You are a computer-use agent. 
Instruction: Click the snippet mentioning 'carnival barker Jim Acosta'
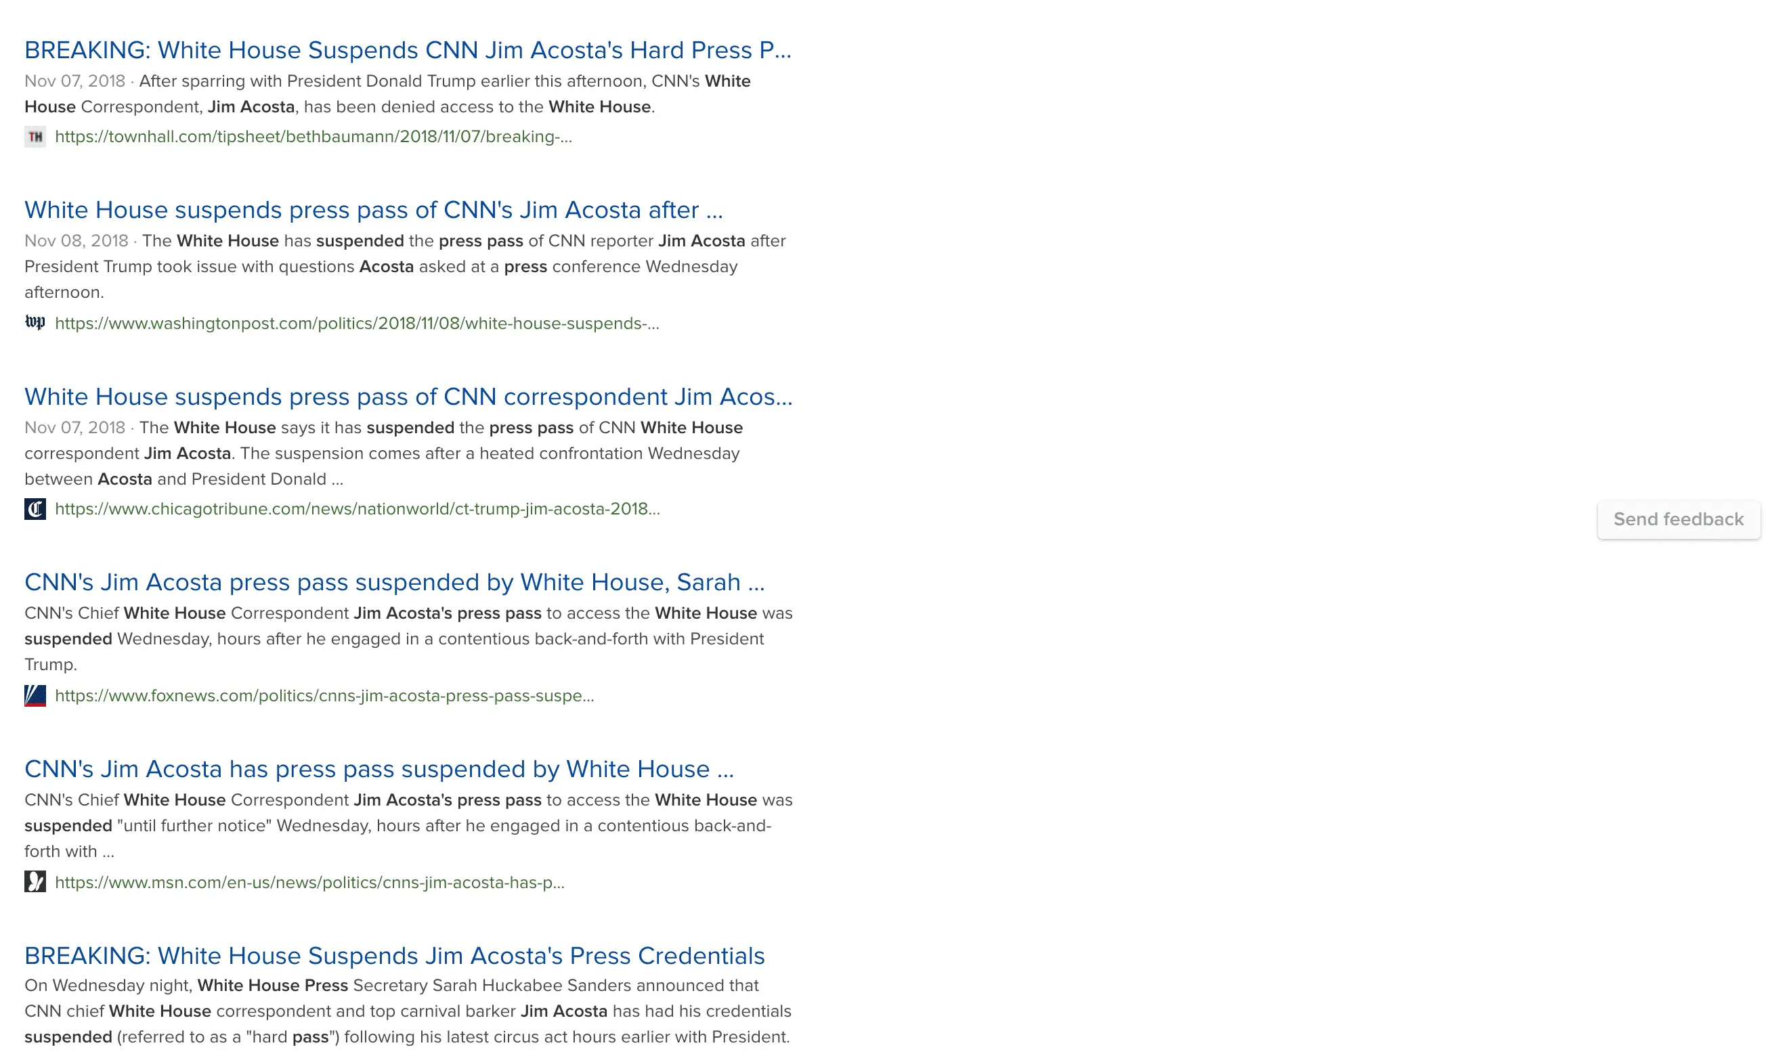[407, 1011]
